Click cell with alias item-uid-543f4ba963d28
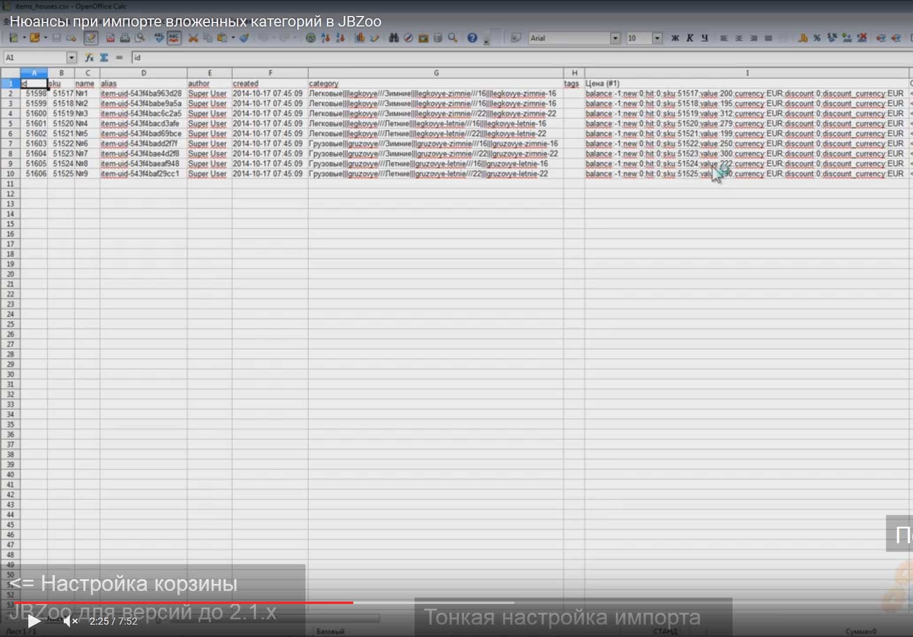913x637 pixels. [143, 94]
